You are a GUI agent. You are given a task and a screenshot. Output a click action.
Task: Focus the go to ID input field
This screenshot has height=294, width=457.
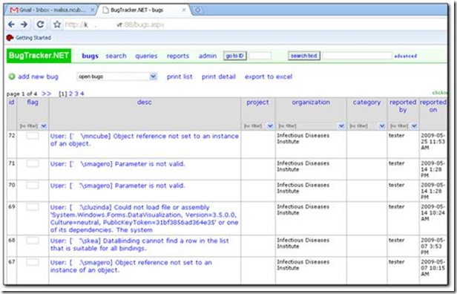click(x=260, y=56)
